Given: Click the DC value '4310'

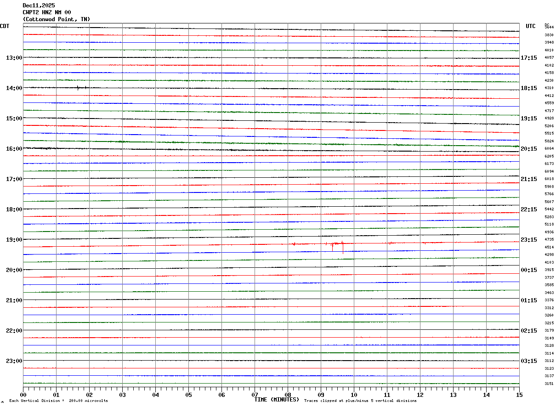Looking at the screenshot, I should (549, 88).
